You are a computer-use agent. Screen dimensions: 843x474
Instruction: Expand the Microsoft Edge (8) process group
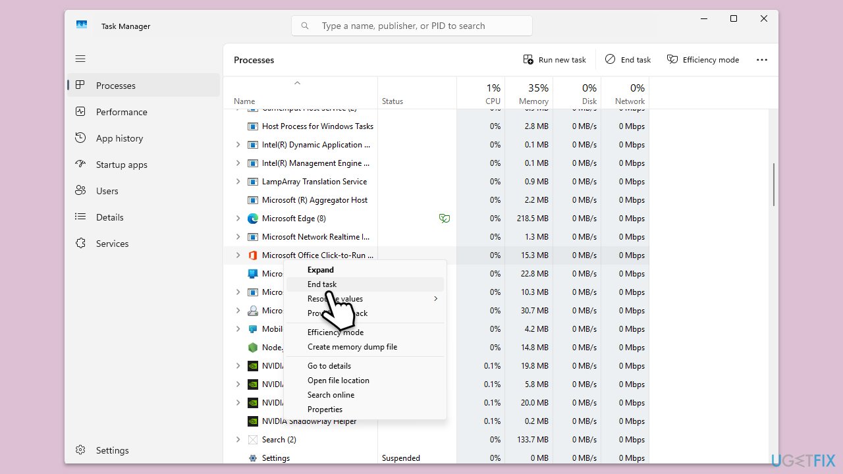point(238,219)
